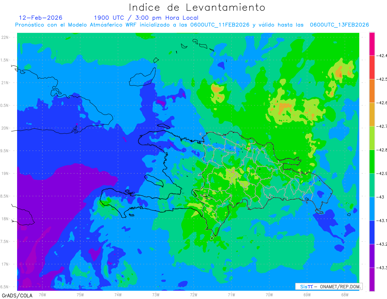
Task: Click the '73W' longitude label
Action: [x=156, y=294]
